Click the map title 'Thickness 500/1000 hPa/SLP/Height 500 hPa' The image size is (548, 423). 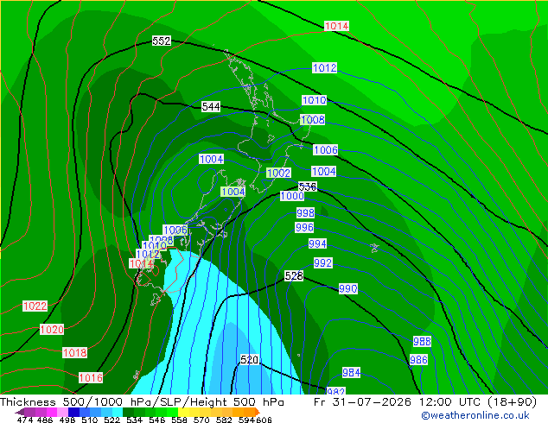click(x=142, y=402)
